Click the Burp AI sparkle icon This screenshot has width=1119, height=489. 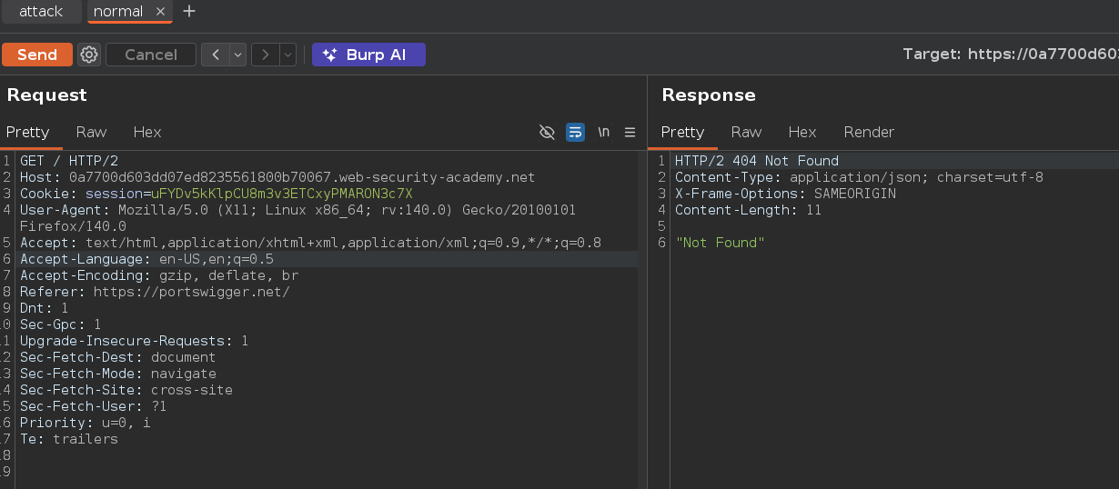[329, 55]
